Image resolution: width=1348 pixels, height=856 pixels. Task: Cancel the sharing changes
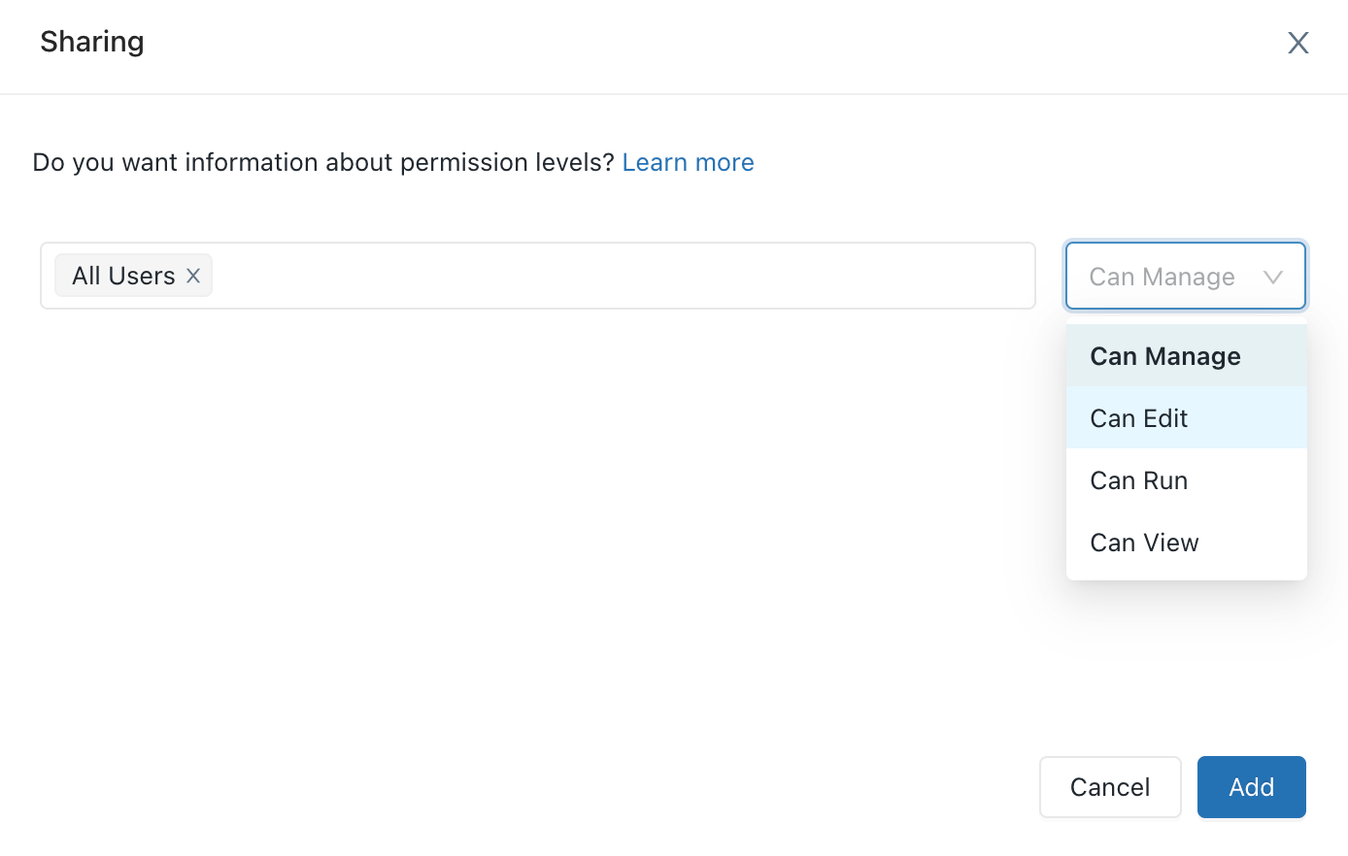(1109, 787)
